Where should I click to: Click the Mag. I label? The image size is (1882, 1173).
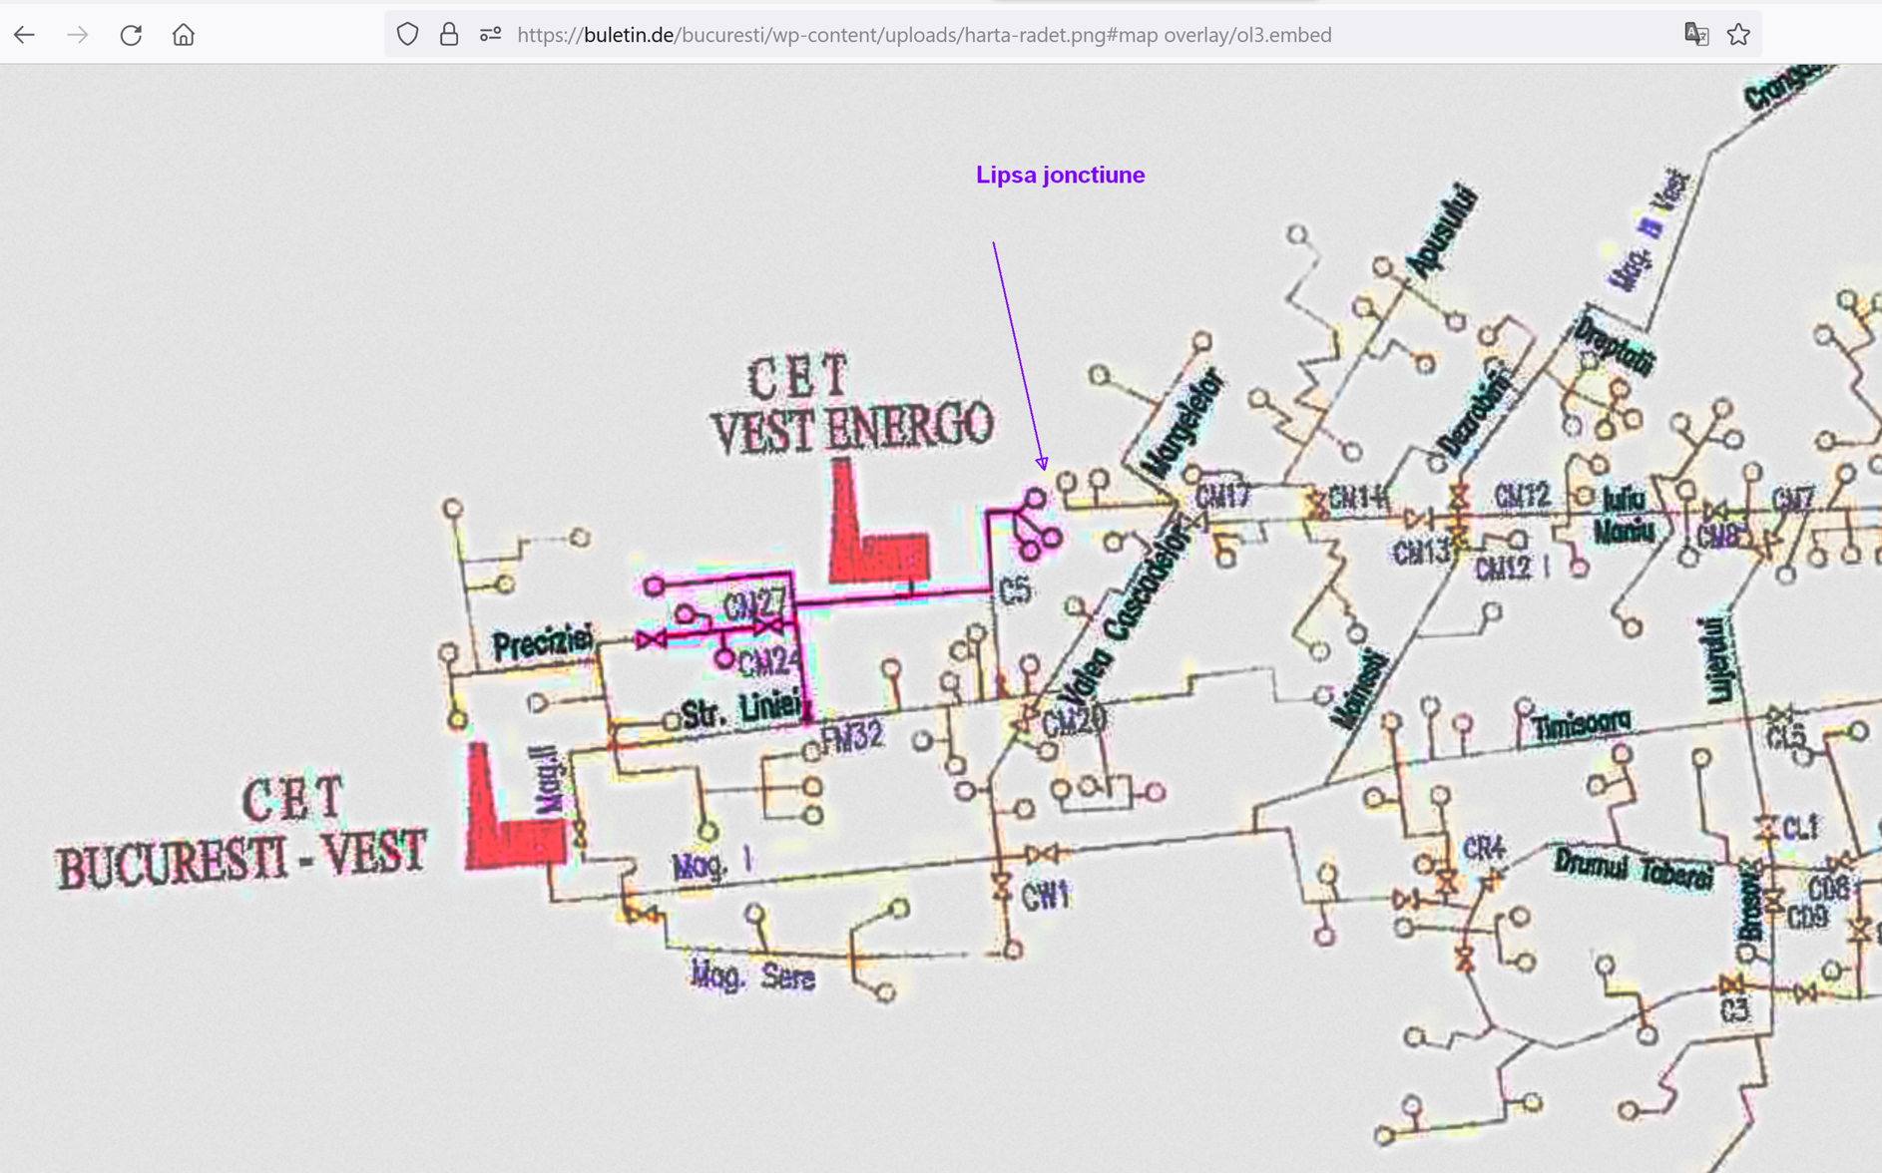coord(711,864)
